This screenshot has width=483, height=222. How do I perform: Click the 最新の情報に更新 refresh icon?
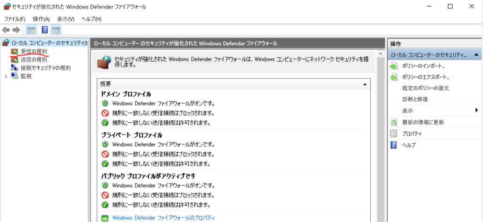point(394,122)
